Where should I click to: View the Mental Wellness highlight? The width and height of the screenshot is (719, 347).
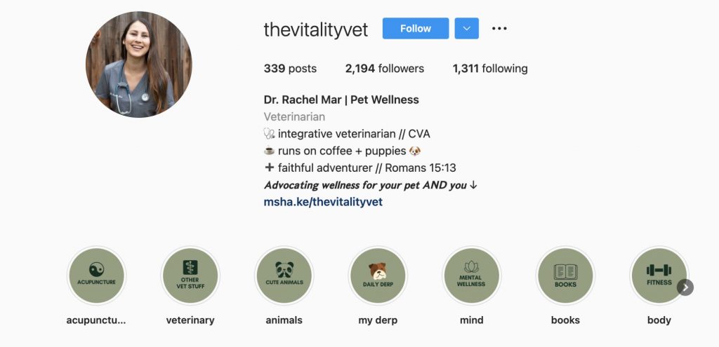tap(471, 275)
